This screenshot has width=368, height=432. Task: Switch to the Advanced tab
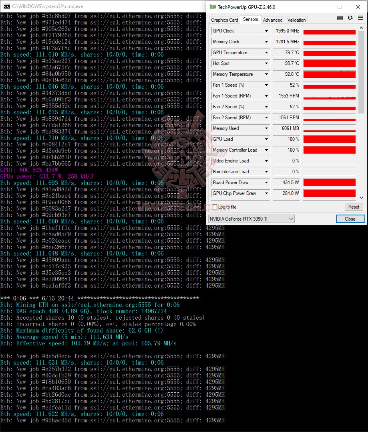273,20
